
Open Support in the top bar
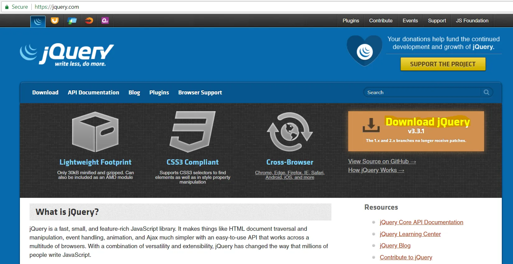pos(437,20)
